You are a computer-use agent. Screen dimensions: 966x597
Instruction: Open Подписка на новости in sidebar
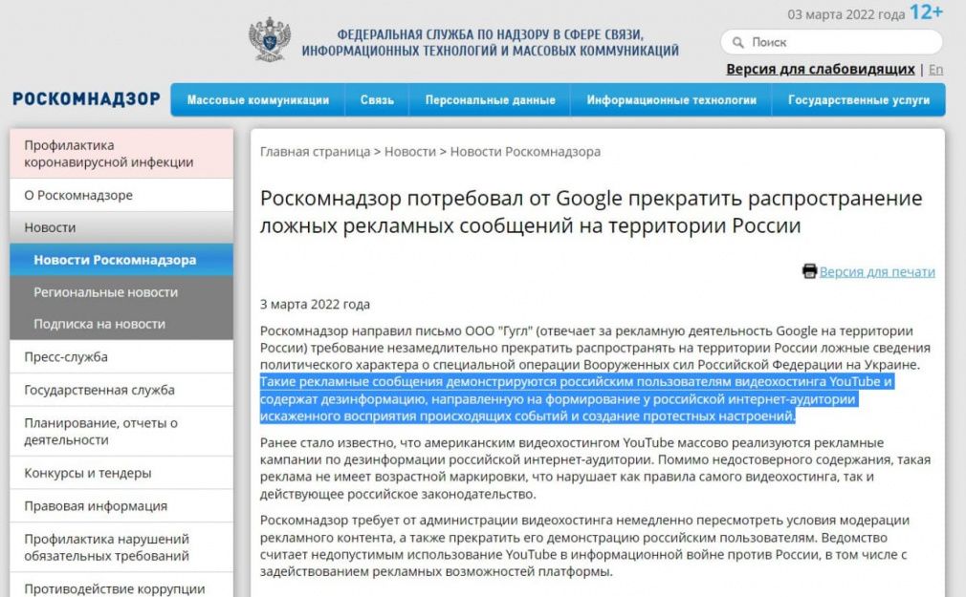coord(99,324)
